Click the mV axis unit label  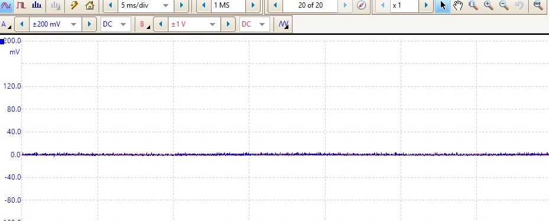pos(15,52)
